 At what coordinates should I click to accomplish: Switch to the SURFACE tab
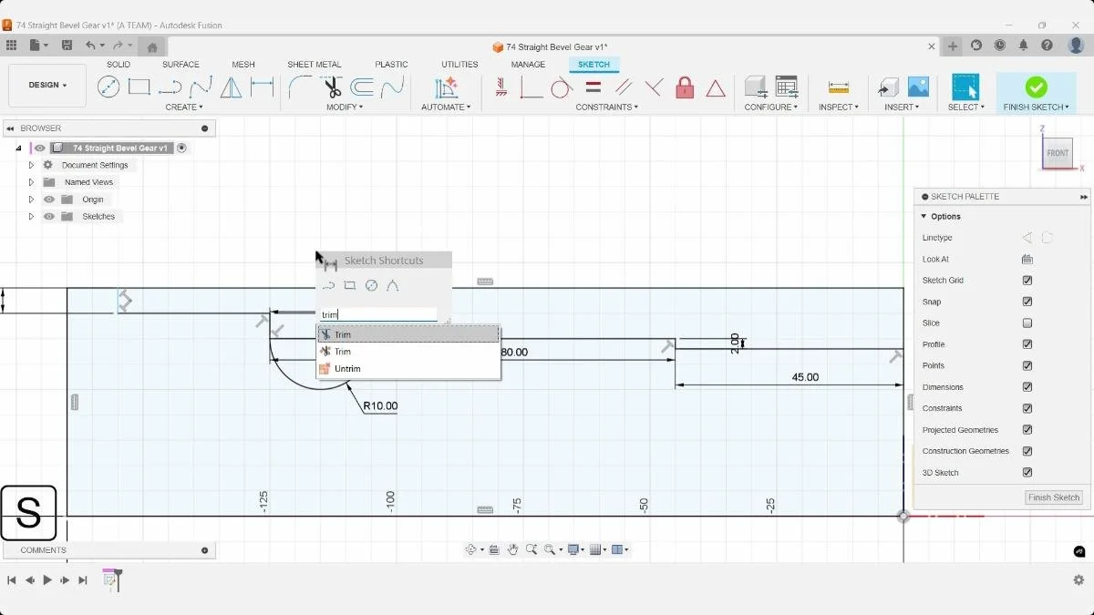(181, 65)
